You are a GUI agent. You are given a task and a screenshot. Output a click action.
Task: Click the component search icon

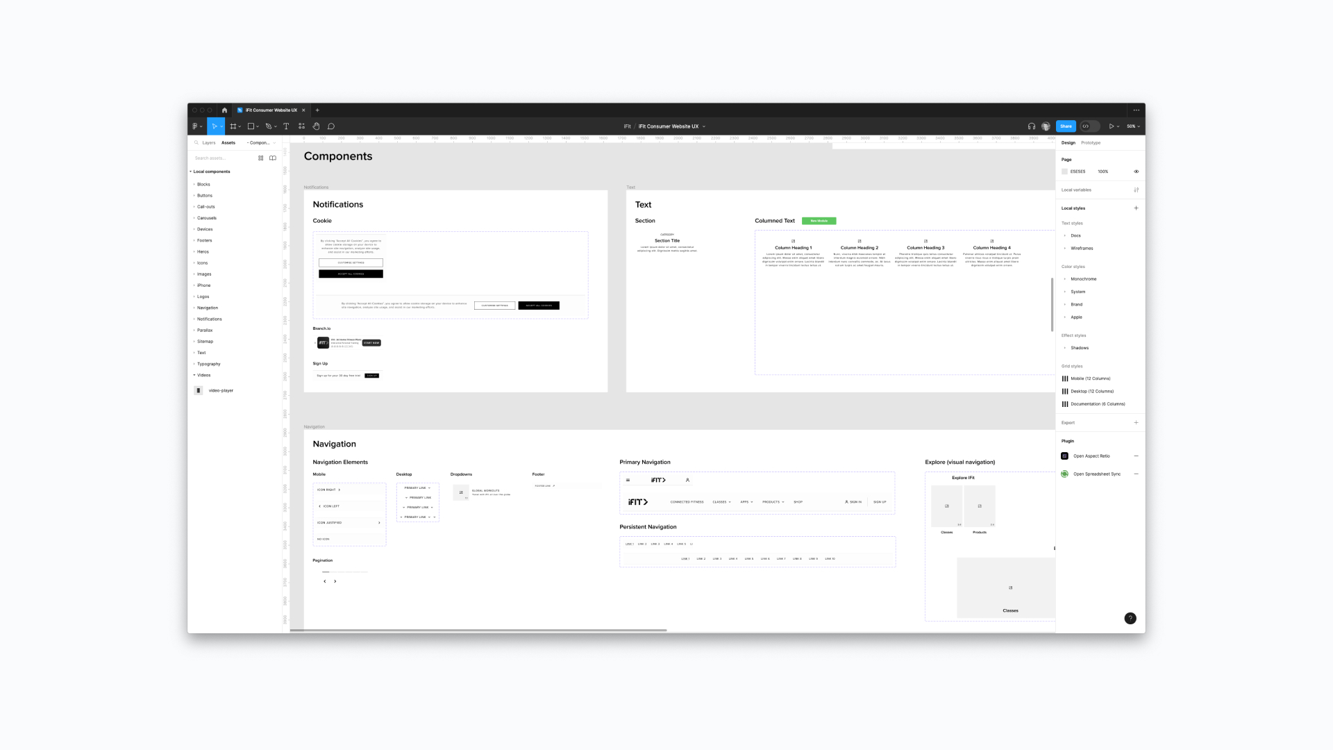click(x=196, y=142)
